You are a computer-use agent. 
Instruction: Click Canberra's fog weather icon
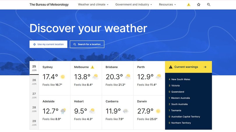click(126, 111)
